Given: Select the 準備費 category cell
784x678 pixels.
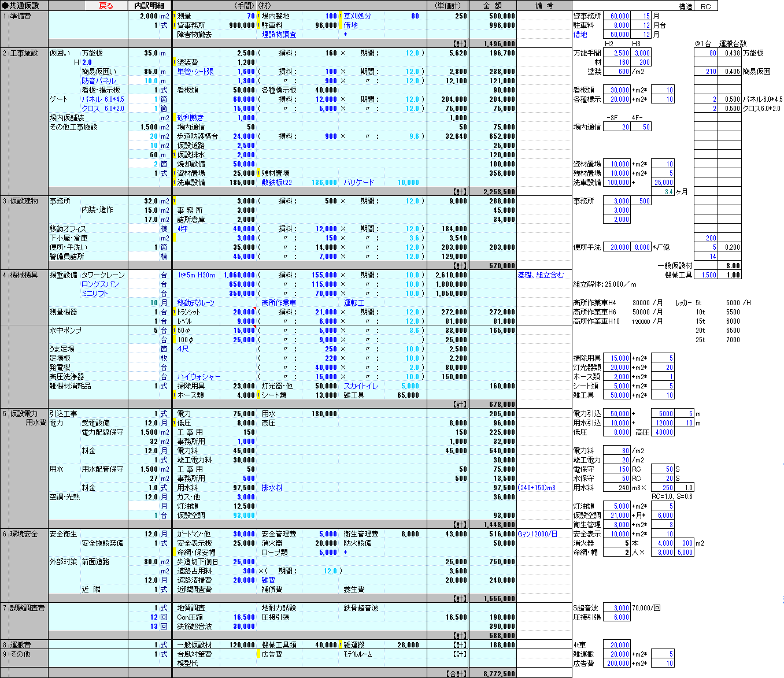Looking at the screenshot, I should tap(21, 16).
